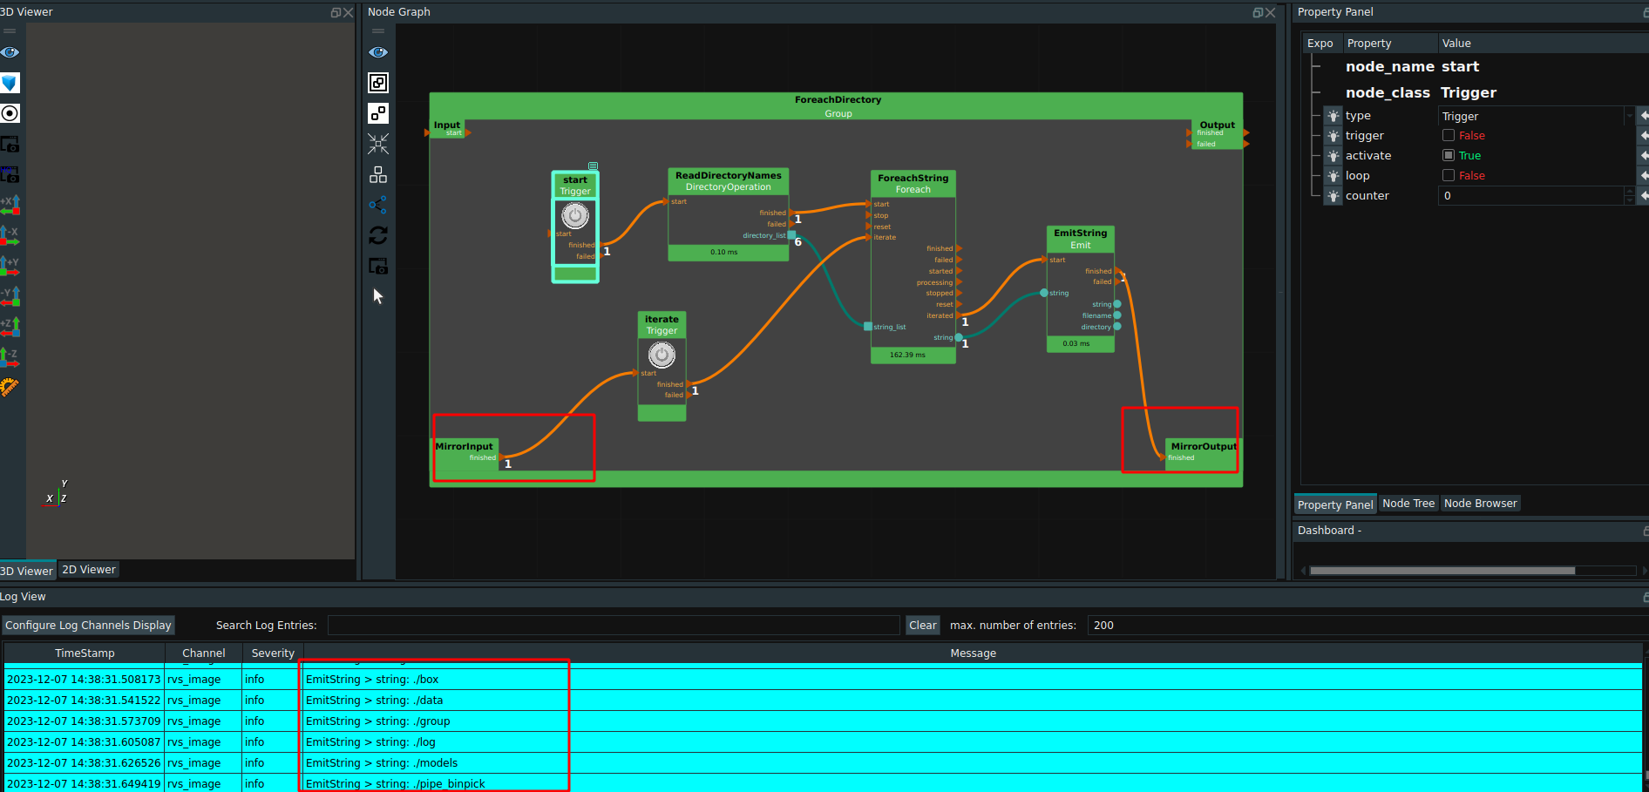Toggle the Node Graph eye visibility icon
The height and width of the screenshot is (792, 1649).
click(378, 52)
